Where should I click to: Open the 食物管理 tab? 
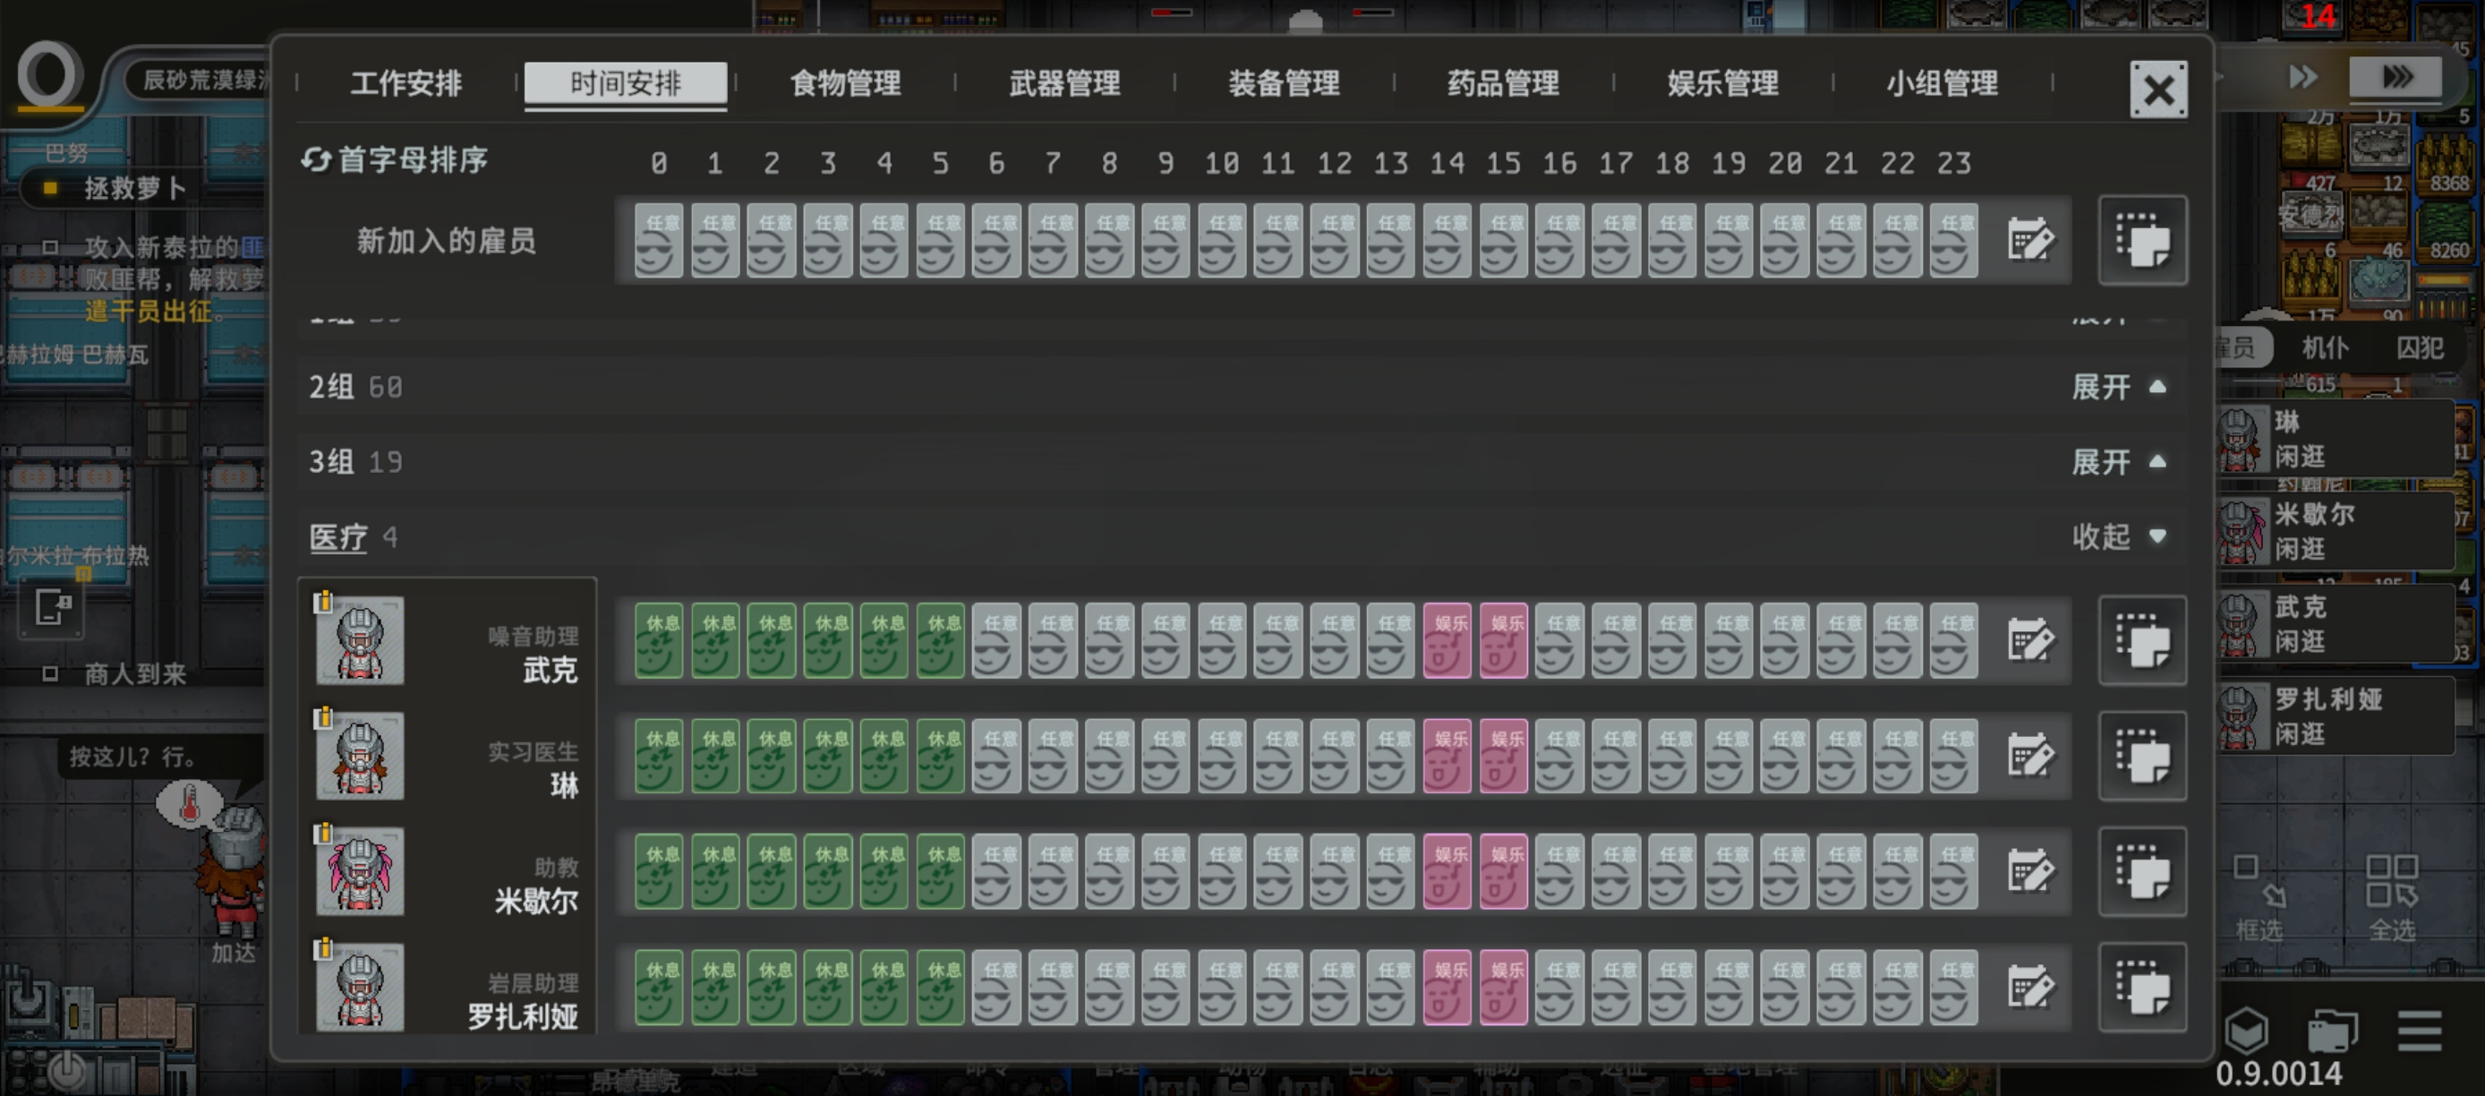pos(845,83)
